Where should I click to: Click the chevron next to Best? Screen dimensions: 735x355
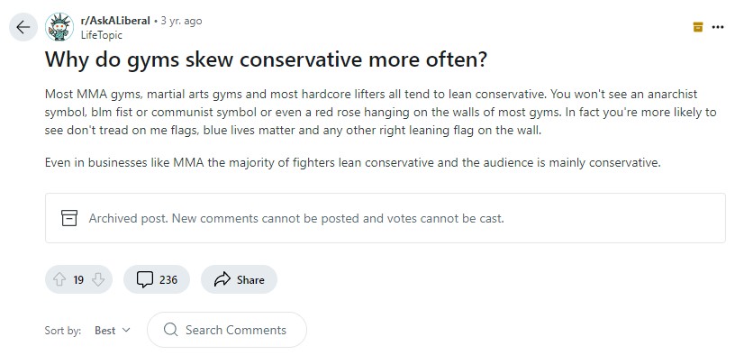(125, 330)
